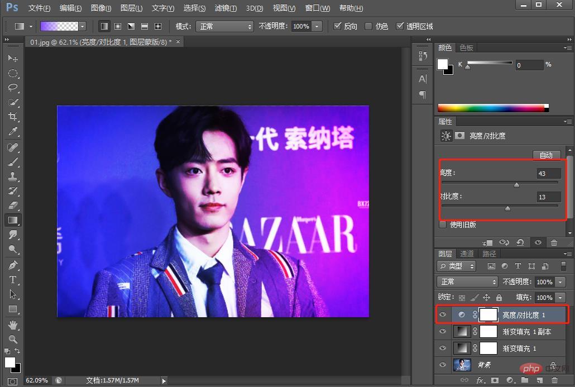Screen dimensions: 575x387
Task: Click the color spectrum ramp
Action: (x=493, y=108)
